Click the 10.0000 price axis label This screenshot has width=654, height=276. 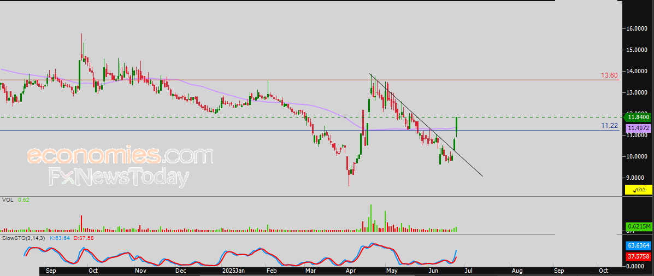[637, 156]
